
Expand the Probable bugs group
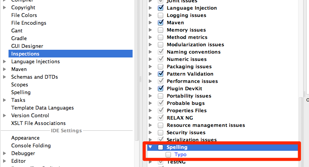pyautogui.click(x=151, y=103)
